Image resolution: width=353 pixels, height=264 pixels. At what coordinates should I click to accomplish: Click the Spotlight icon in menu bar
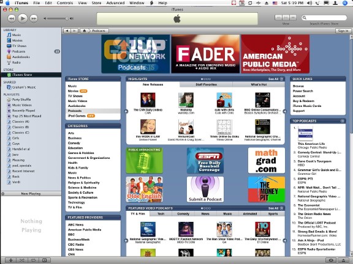point(345,3)
